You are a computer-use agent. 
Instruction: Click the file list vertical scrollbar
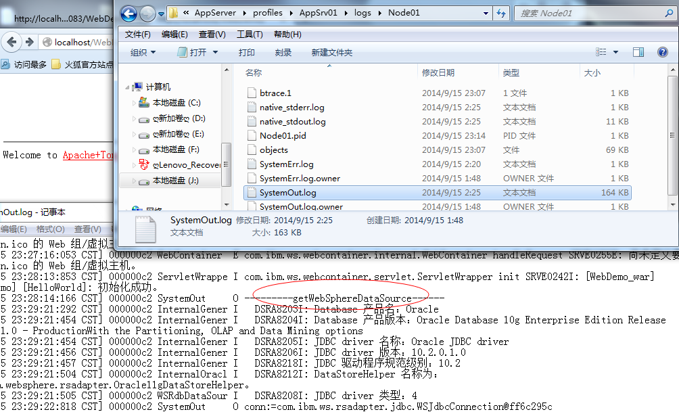[672, 137]
